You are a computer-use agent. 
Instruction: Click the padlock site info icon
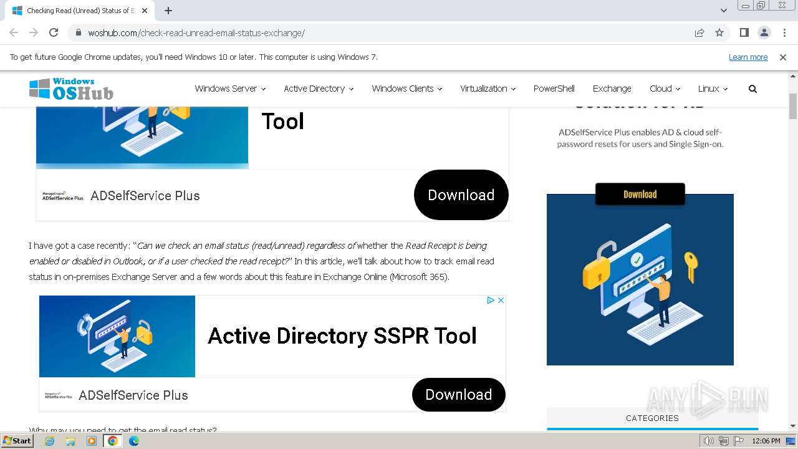point(79,33)
